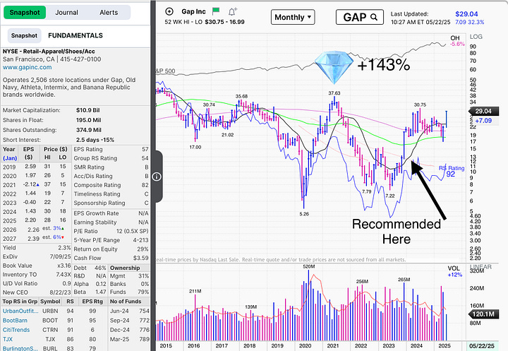The image size is (508, 351).
Task: Click the 2023 year label on time axis
Action: click(389, 346)
